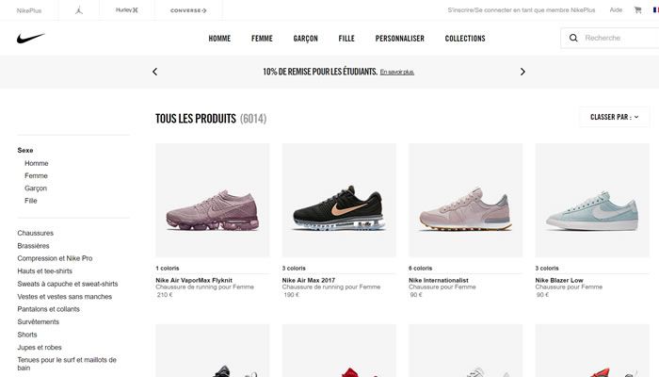Image resolution: width=659 pixels, height=377 pixels.
Task: Show the next promo banner with right arrow
Action: (522, 72)
